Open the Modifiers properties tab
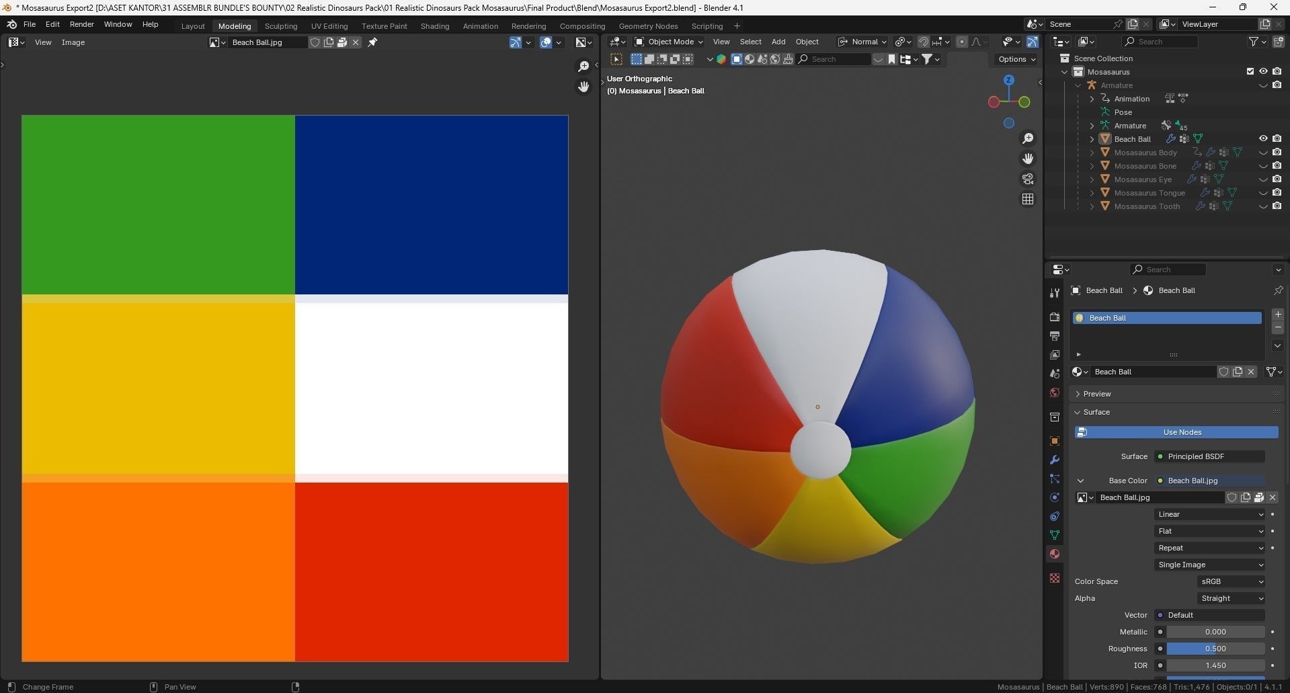The height and width of the screenshot is (693, 1290). (1054, 460)
